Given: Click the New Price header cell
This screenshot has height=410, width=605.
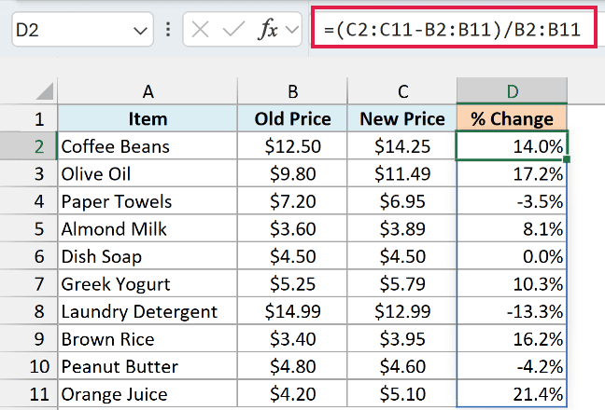Looking at the screenshot, I should click(402, 118).
